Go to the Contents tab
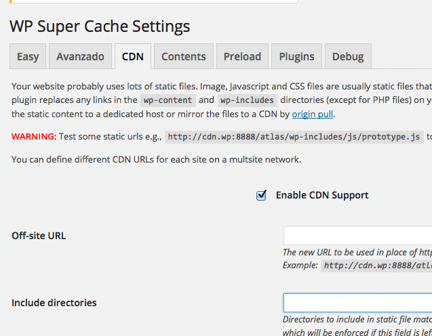Screen dimensions: 432x336 (184, 56)
